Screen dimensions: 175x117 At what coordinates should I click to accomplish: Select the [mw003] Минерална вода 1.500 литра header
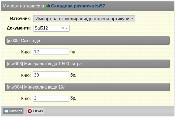(88, 64)
